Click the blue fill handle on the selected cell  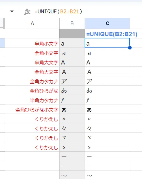coord(130,48)
